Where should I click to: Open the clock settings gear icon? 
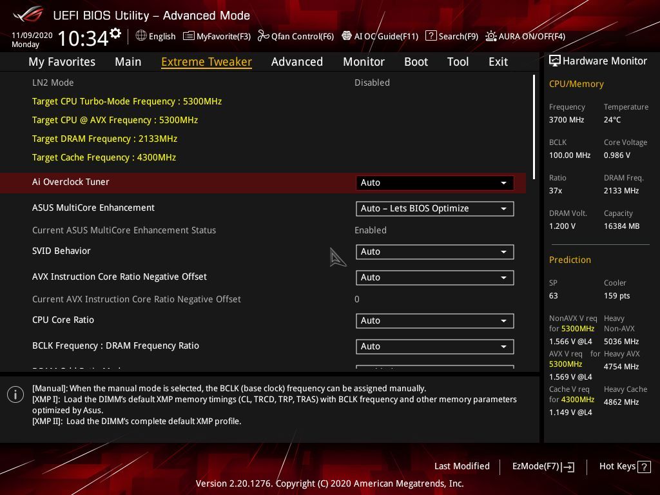115,34
